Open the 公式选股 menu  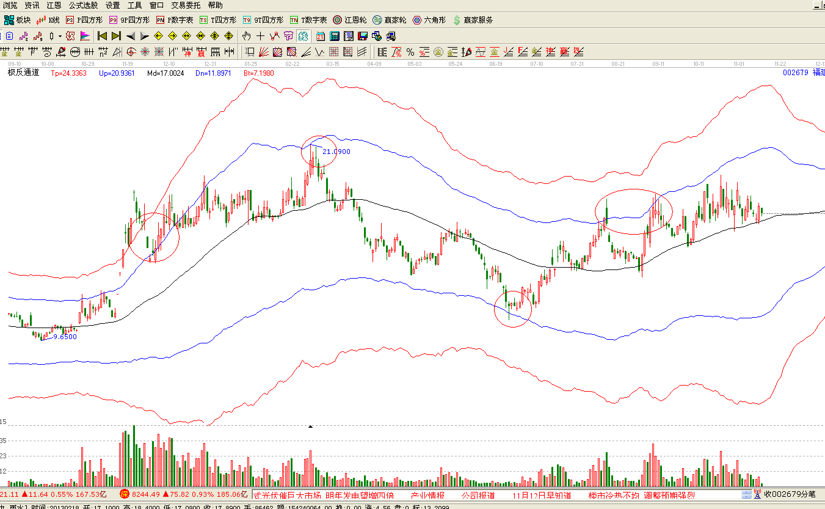click(82, 5)
